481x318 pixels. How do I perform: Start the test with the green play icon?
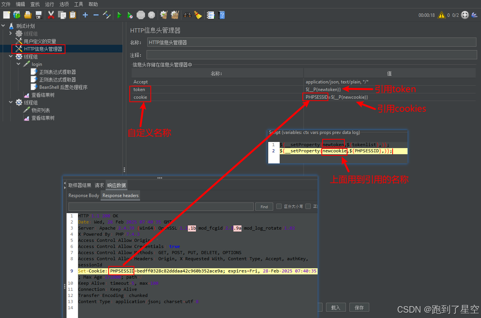pos(119,15)
